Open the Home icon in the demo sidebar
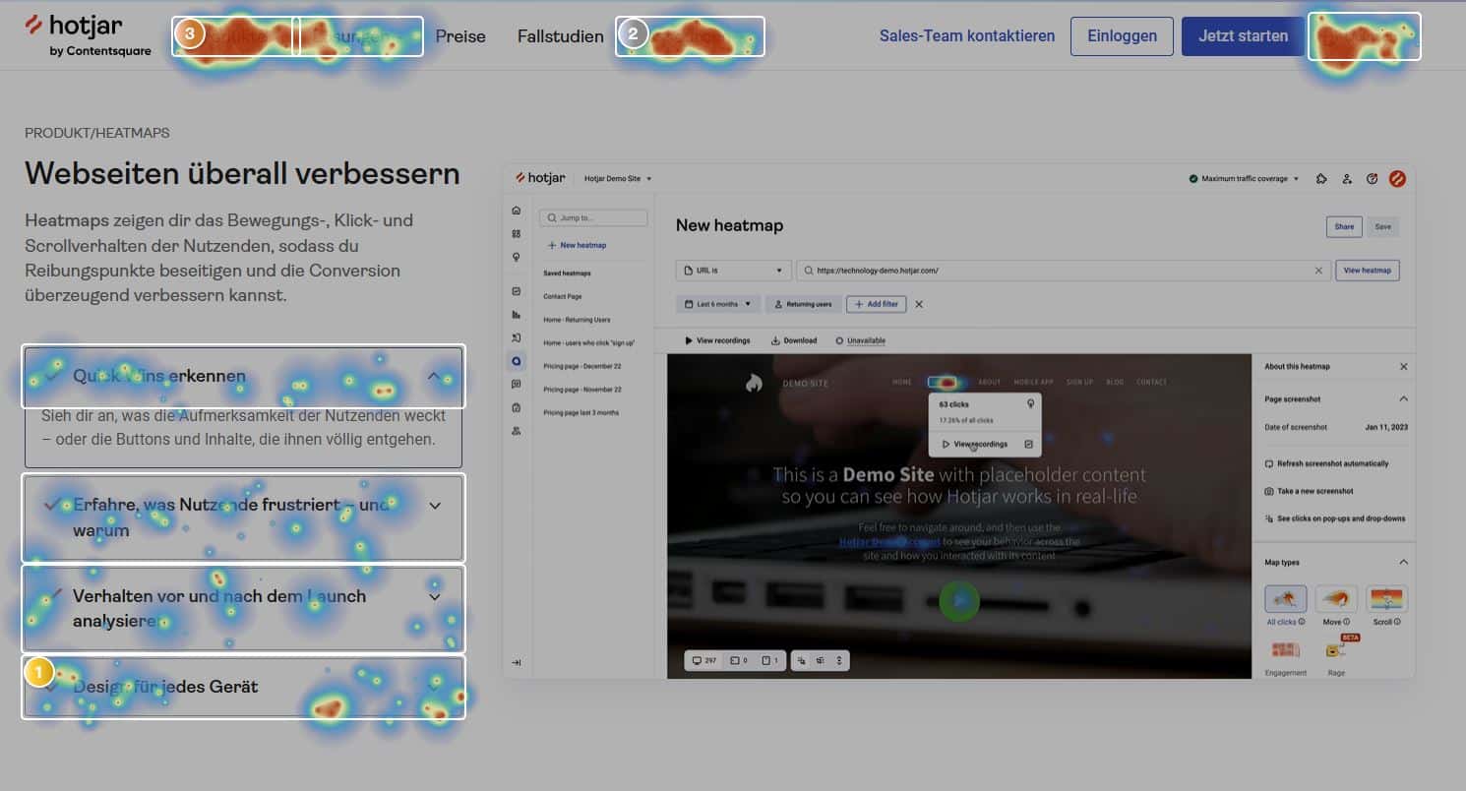 pos(517,211)
